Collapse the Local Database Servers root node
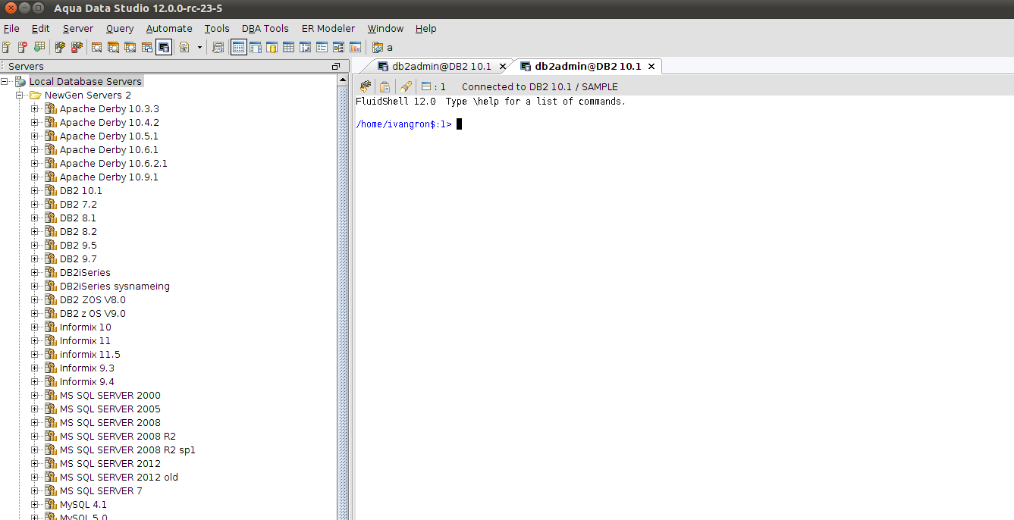Image resolution: width=1014 pixels, height=520 pixels. coord(5,81)
